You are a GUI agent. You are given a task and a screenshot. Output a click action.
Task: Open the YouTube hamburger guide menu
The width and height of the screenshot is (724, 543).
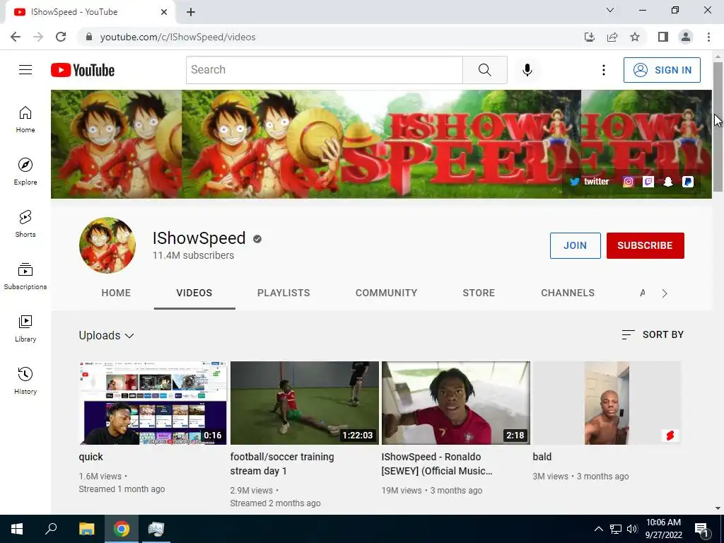point(25,70)
